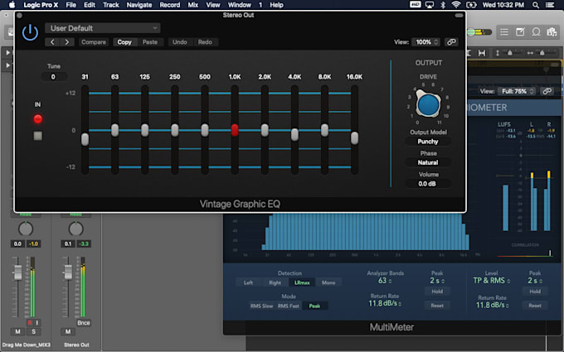Click the red 1.0K band slider handle
The height and width of the screenshot is (352, 564).
point(235,130)
